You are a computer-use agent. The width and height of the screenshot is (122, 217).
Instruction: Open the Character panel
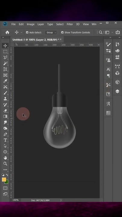pos(108,69)
